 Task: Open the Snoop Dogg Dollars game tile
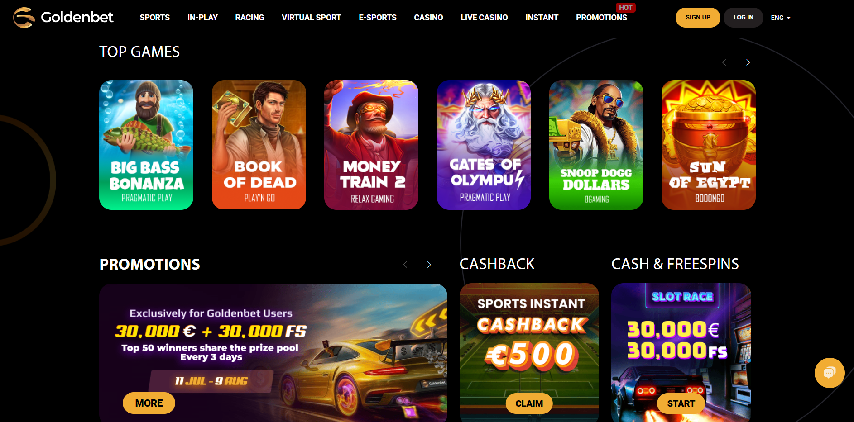[596, 145]
